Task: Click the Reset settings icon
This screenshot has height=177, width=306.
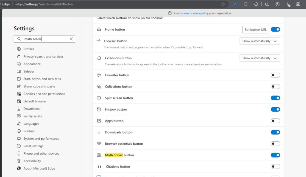Action: 19,146
